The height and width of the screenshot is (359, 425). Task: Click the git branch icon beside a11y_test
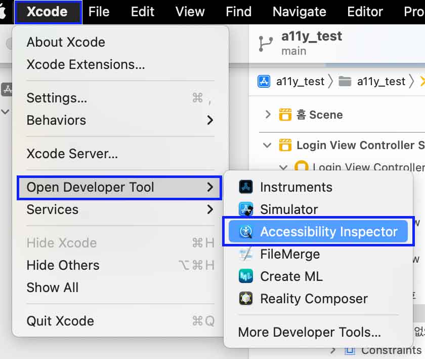pyautogui.click(x=265, y=44)
